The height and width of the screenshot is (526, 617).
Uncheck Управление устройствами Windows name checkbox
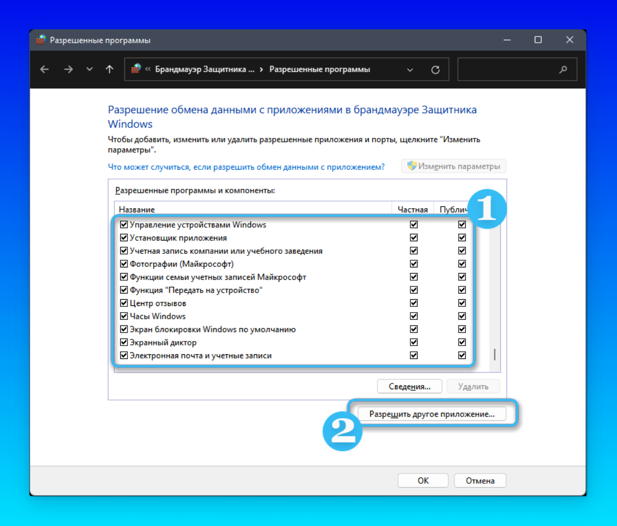(x=123, y=225)
